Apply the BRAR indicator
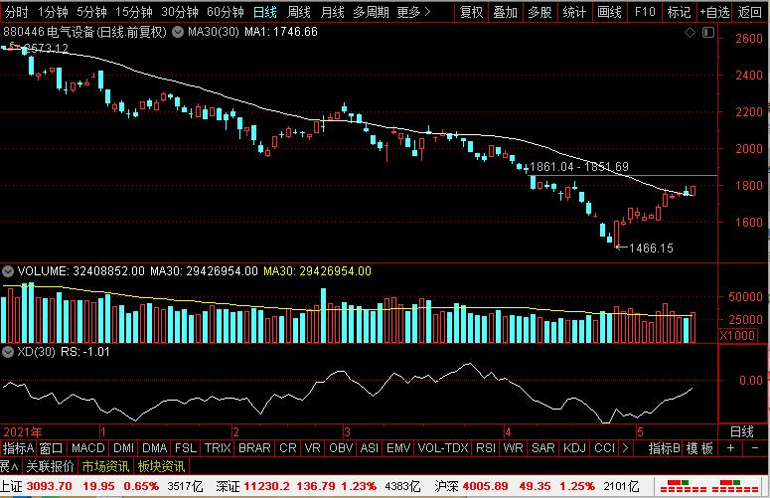 254,448
